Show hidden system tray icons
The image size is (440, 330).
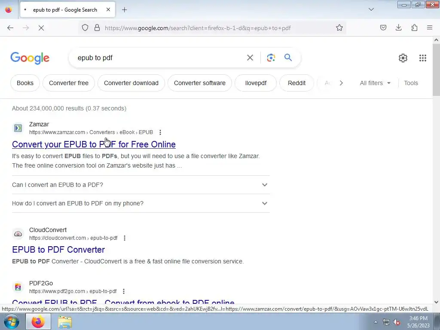click(376, 322)
